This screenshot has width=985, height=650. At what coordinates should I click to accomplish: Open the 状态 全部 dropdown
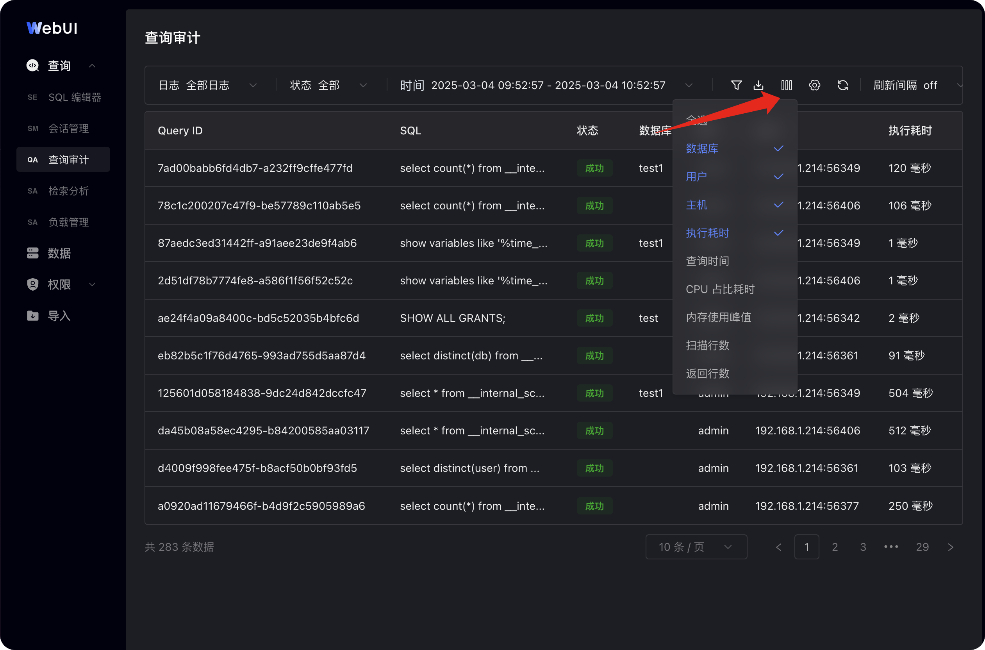click(x=328, y=86)
